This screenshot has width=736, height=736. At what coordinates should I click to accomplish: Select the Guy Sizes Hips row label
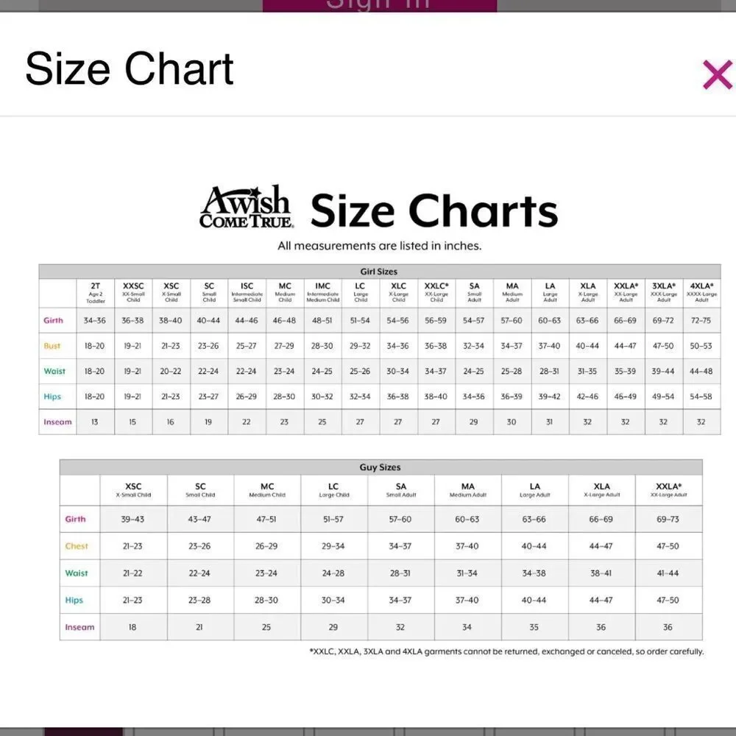tap(74, 601)
